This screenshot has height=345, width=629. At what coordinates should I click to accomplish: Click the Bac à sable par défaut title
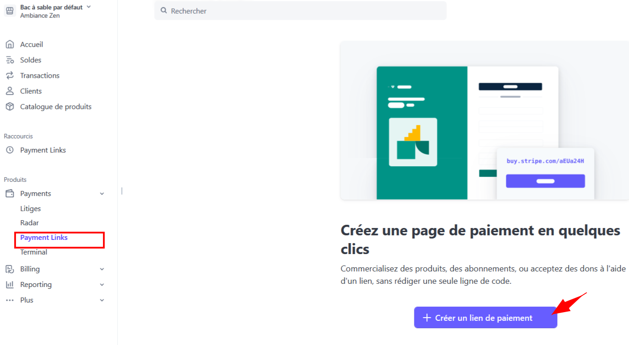[x=51, y=7]
